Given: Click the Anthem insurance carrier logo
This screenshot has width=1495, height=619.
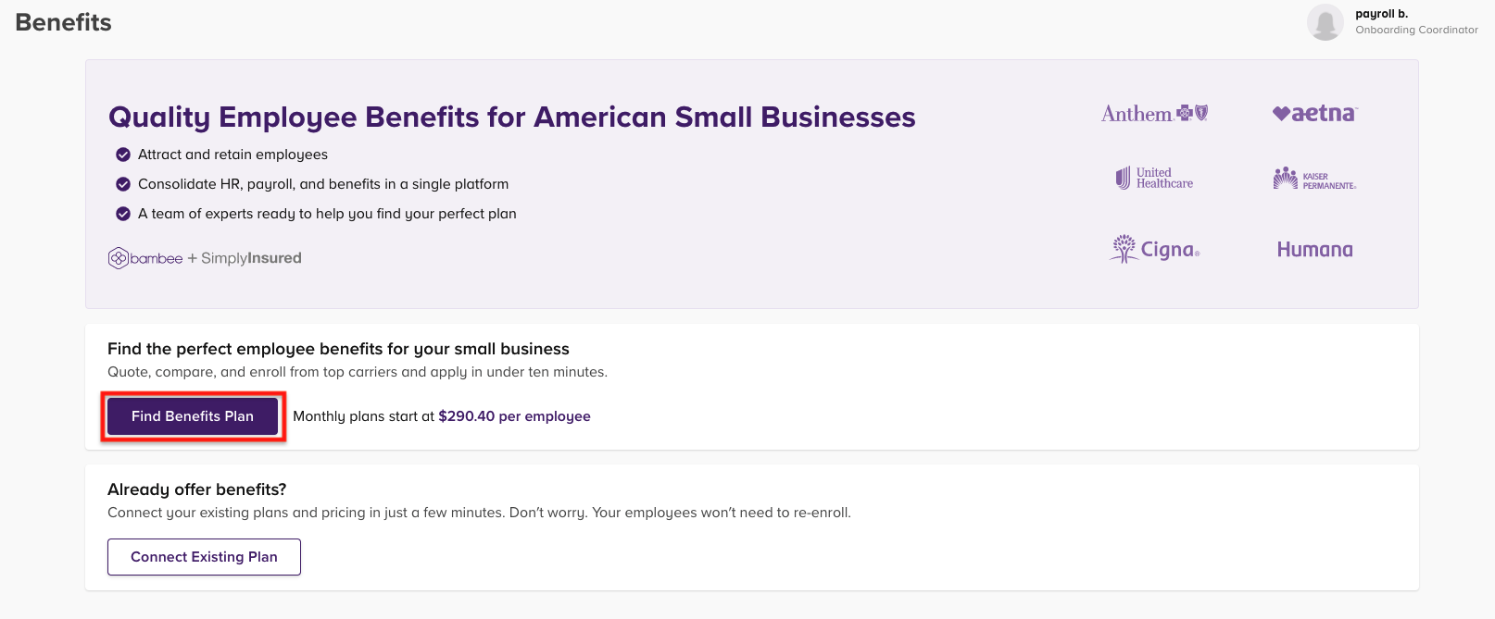Looking at the screenshot, I should [1153, 113].
